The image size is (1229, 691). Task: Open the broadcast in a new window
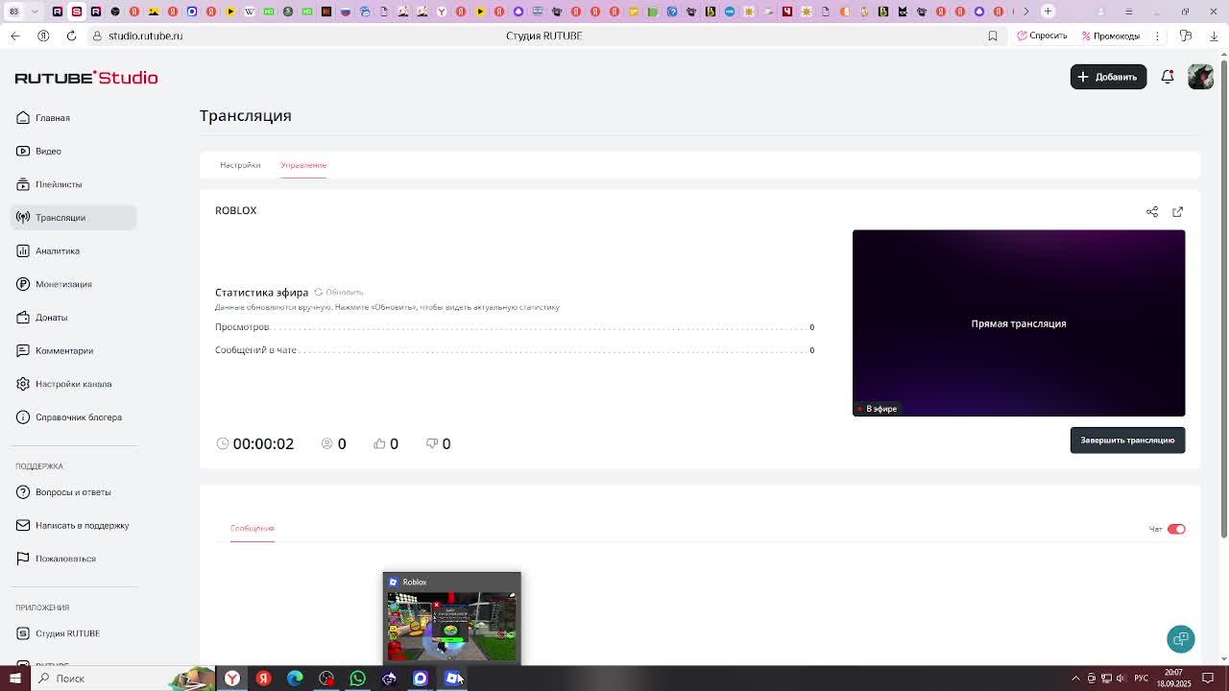click(1177, 211)
